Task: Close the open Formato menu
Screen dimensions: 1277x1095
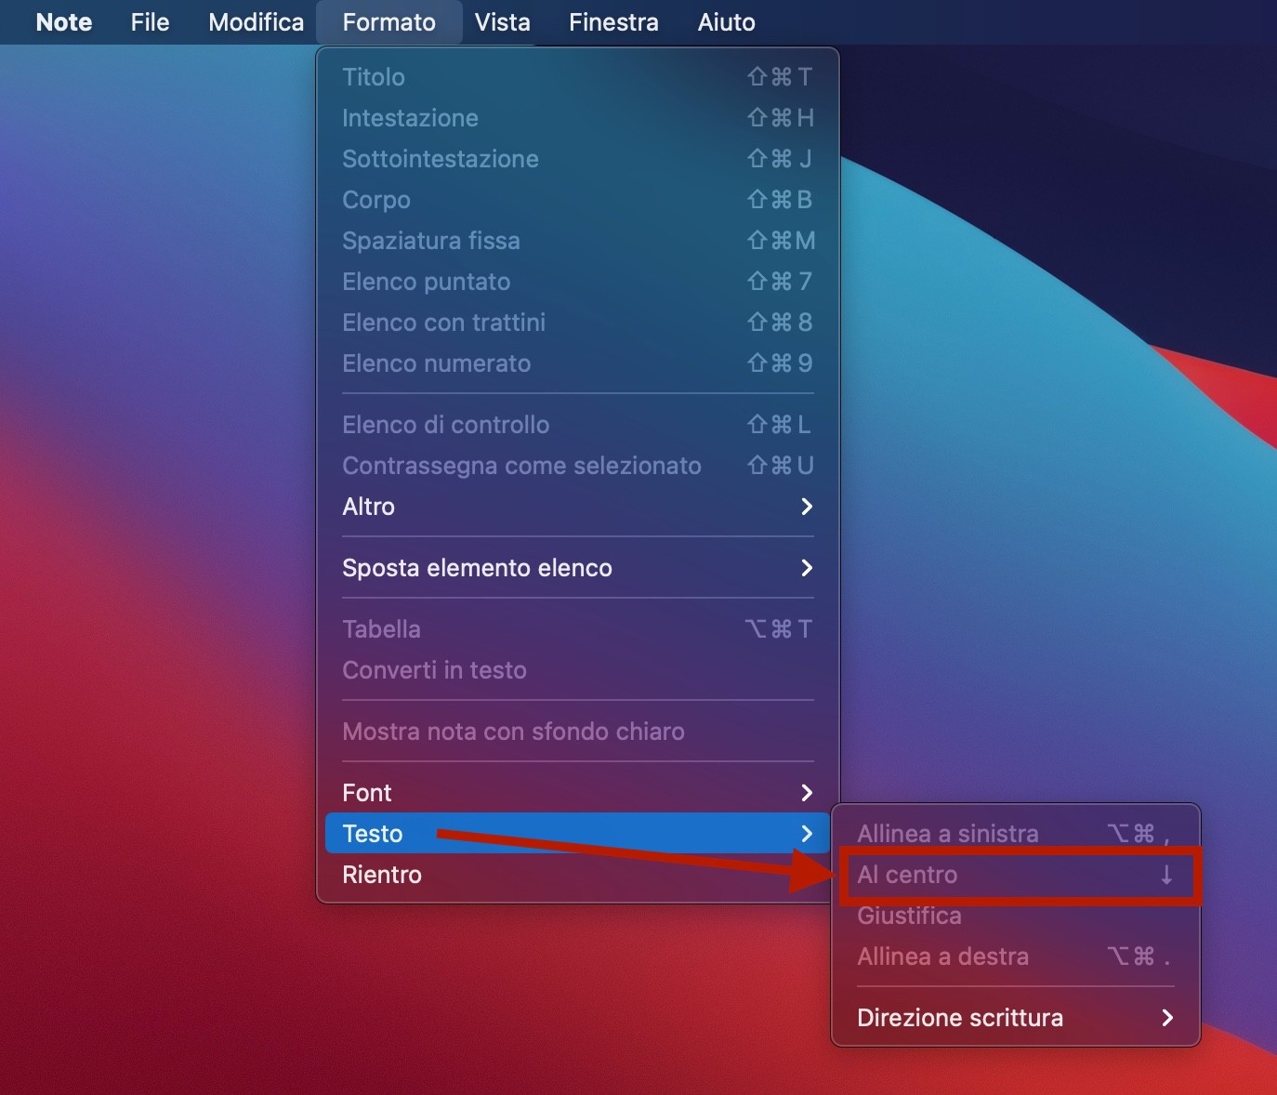Action: [x=388, y=22]
